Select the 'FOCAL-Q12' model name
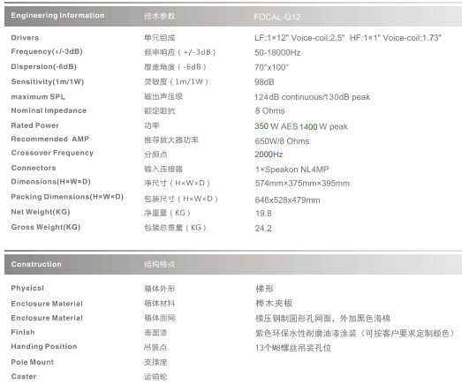The width and height of the screenshot is (462, 385). pyautogui.click(x=277, y=17)
